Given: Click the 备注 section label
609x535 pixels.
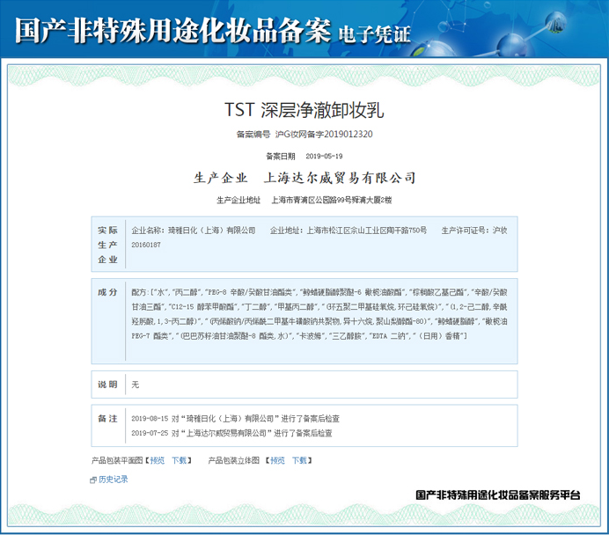Looking at the screenshot, I should [x=107, y=419].
